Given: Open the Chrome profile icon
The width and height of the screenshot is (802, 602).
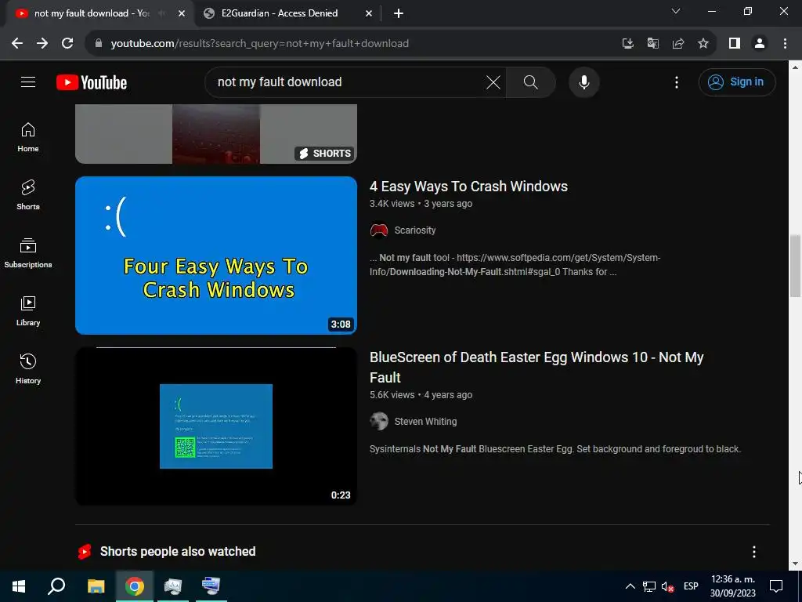Looking at the screenshot, I should 760,44.
